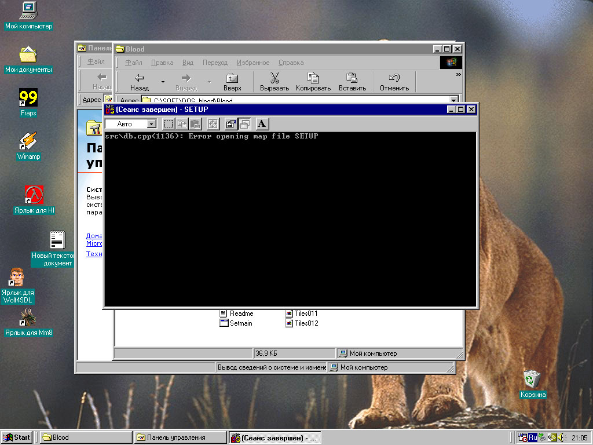Open the Вид menu in Blood window
The image size is (593, 445).
click(188, 63)
